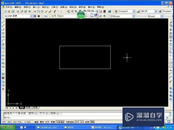
Task: Toggle 栅格 grid display in status bar
Action: pyautogui.click(x=42, y=122)
